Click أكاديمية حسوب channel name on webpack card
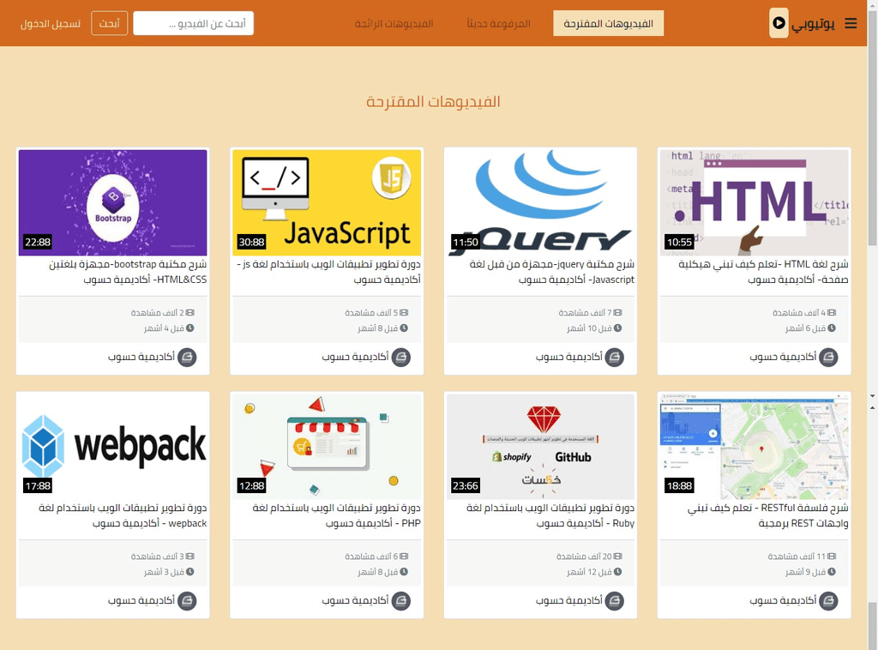This screenshot has width=878, height=650. tap(141, 601)
